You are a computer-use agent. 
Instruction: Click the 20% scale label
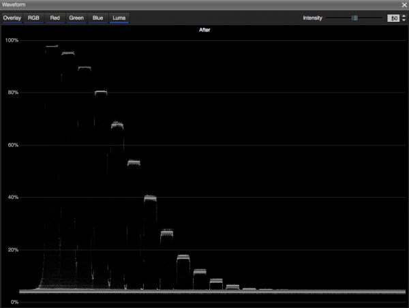coord(12,250)
